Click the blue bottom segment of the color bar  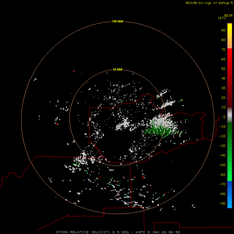230,194
